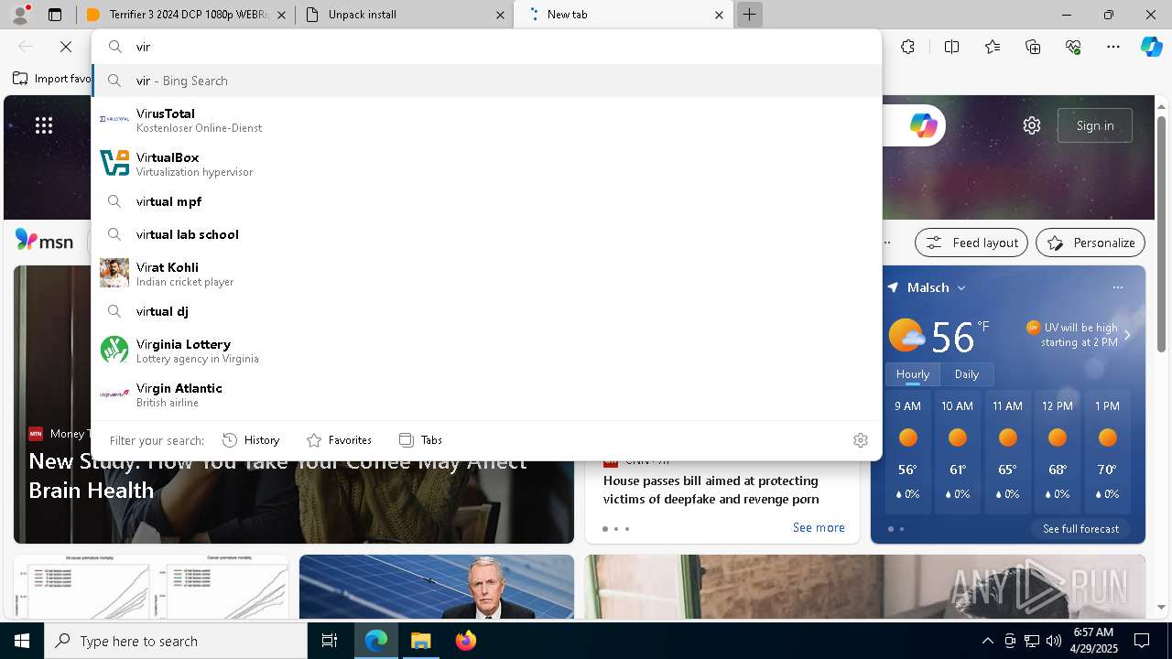Open Favorites star toolbar icon
1172x659 pixels.
click(993, 47)
